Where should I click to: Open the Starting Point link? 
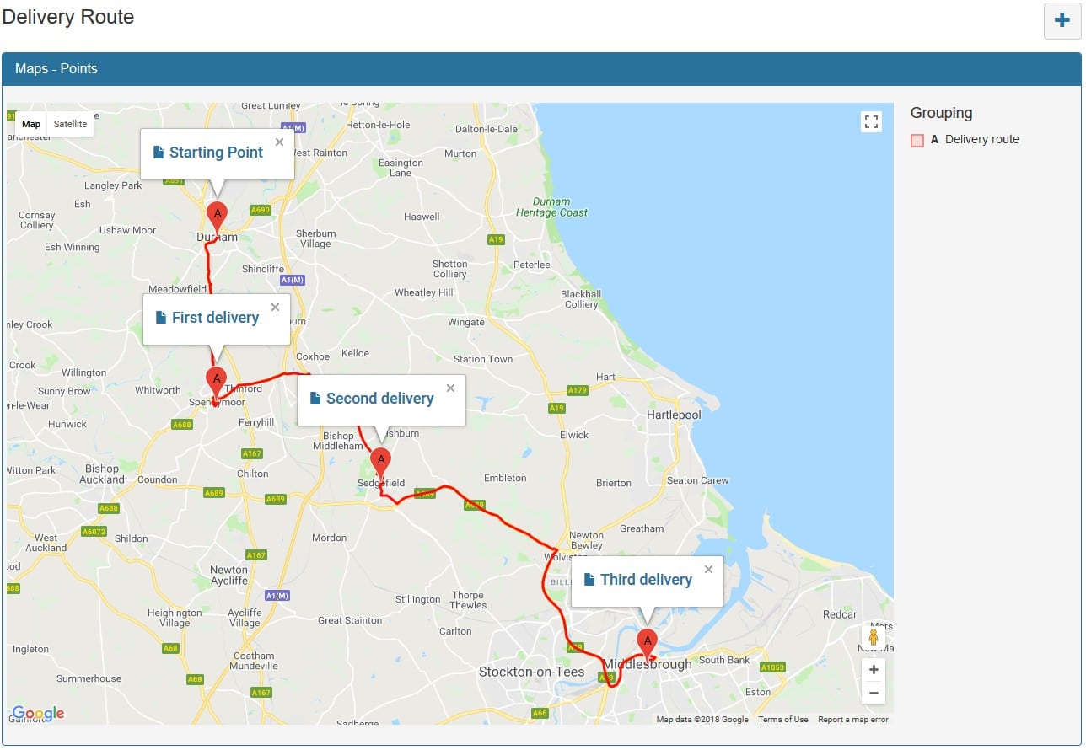pyautogui.click(x=216, y=153)
